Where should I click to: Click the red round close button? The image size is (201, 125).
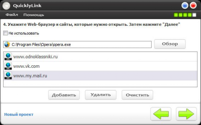193,6
